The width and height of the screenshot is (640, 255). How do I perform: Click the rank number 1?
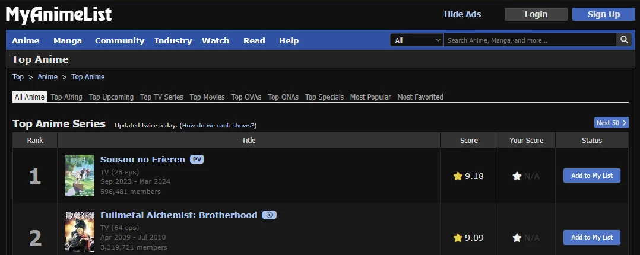pyautogui.click(x=35, y=177)
